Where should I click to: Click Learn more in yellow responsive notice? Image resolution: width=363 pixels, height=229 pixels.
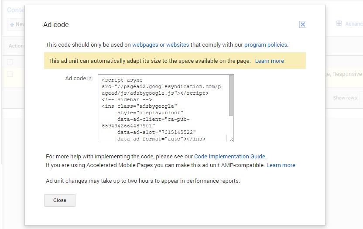[x=270, y=61]
